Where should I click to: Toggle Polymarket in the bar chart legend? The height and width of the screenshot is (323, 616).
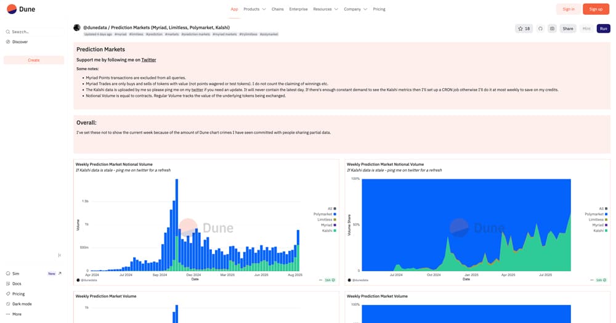click(x=325, y=214)
